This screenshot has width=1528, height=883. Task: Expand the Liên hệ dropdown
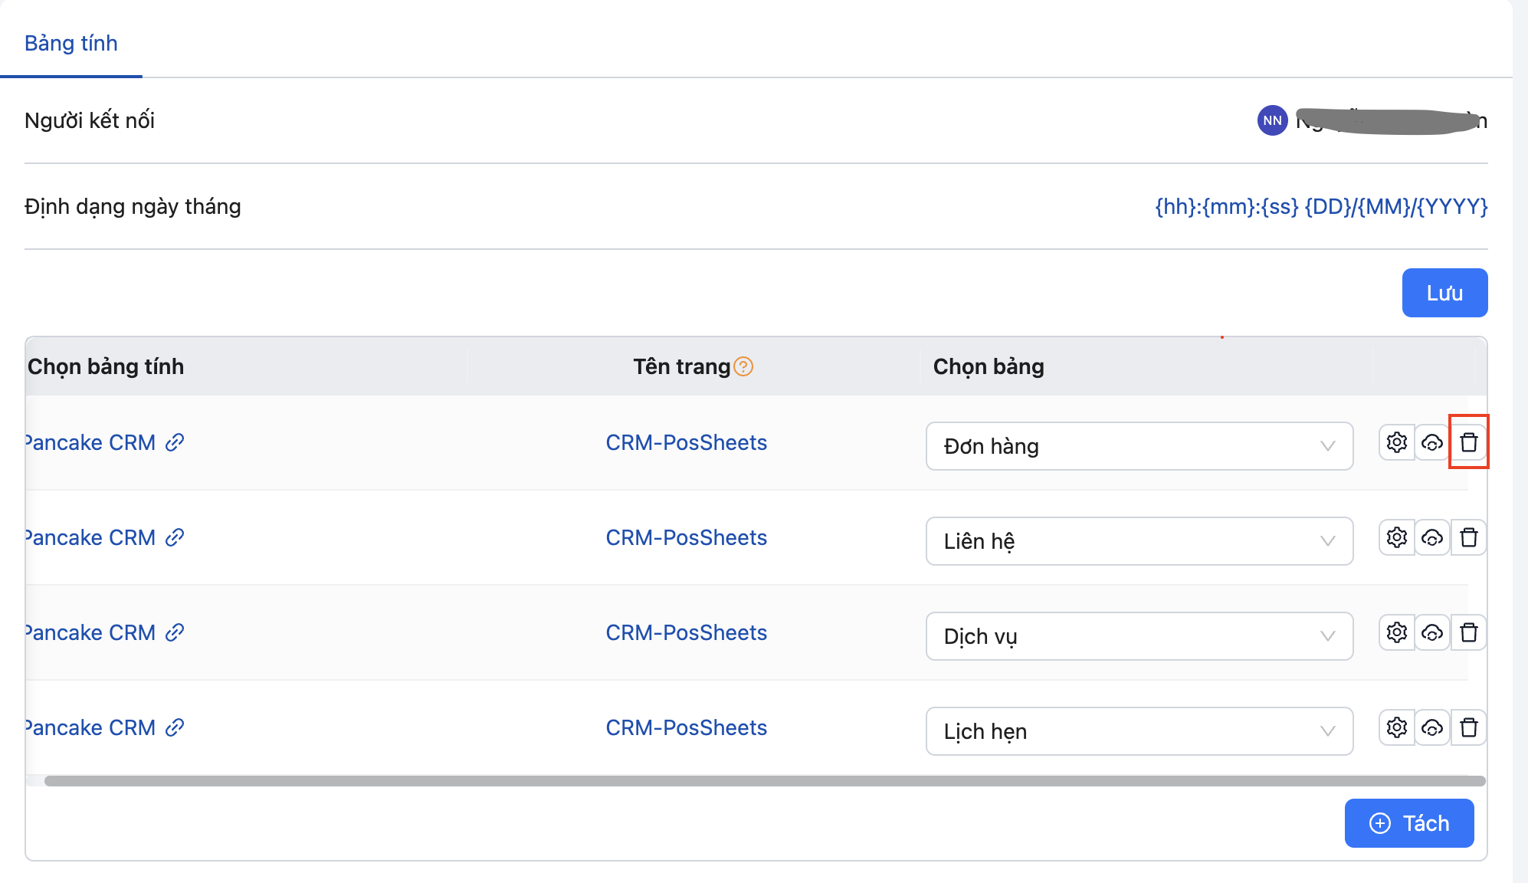pos(1139,541)
